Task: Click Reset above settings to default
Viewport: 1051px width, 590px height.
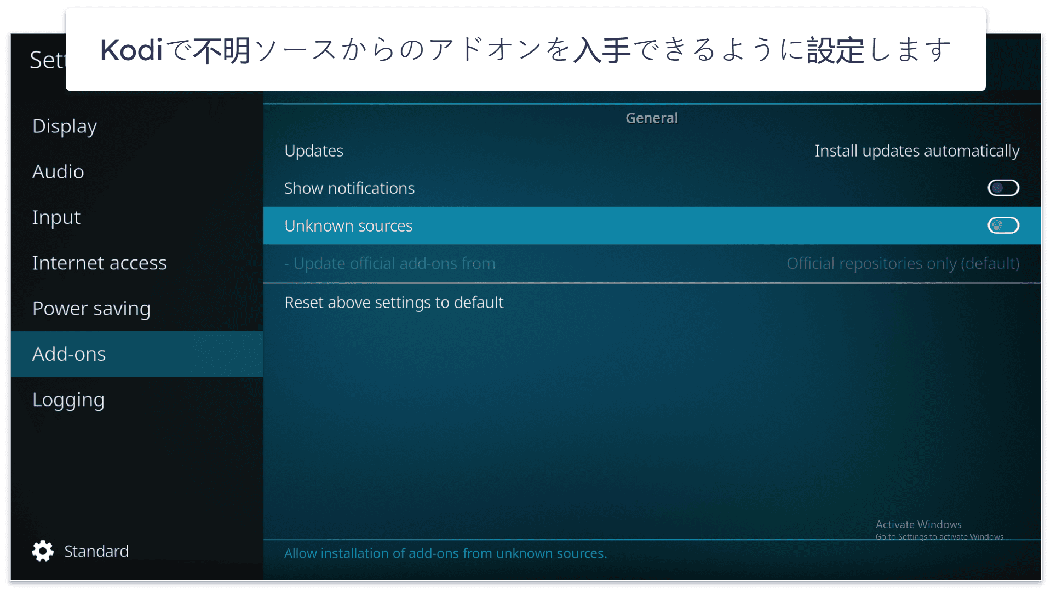Action: click(652, 302)
